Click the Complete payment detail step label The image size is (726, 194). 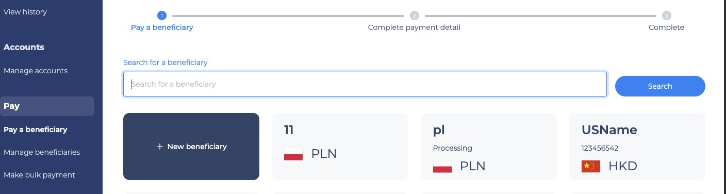pos(414,27)
